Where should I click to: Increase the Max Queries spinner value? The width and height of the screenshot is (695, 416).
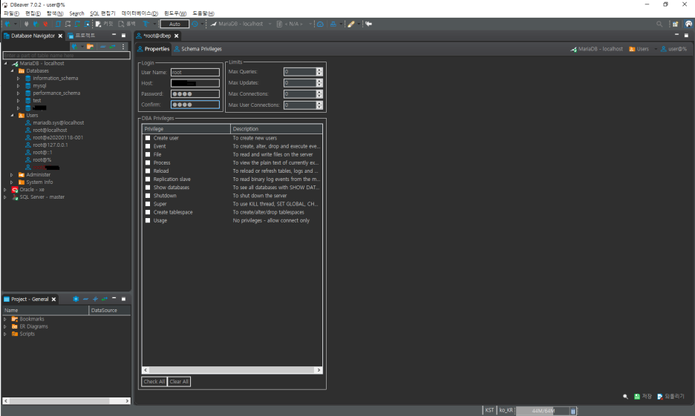(319, 70)
